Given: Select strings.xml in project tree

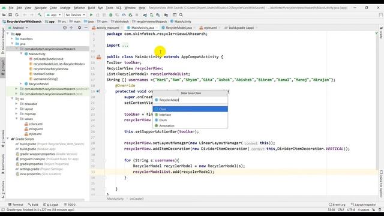Looking at the screenshot, I should pyautogui.click(x=34, y=129).
